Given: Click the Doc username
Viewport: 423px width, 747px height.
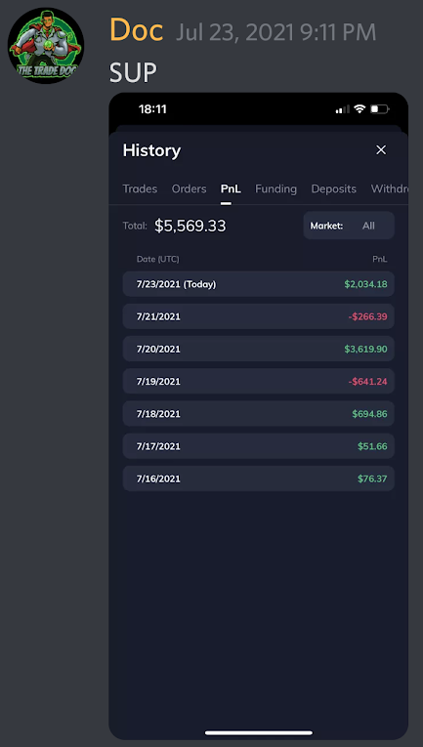Looking at the screenshot, I should tap(136, 30).
